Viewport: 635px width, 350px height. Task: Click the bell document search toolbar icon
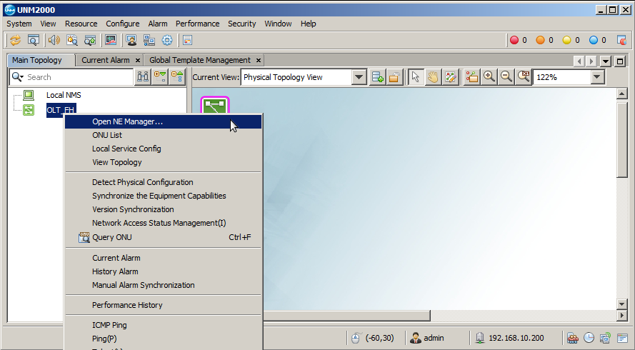[72, 40]
